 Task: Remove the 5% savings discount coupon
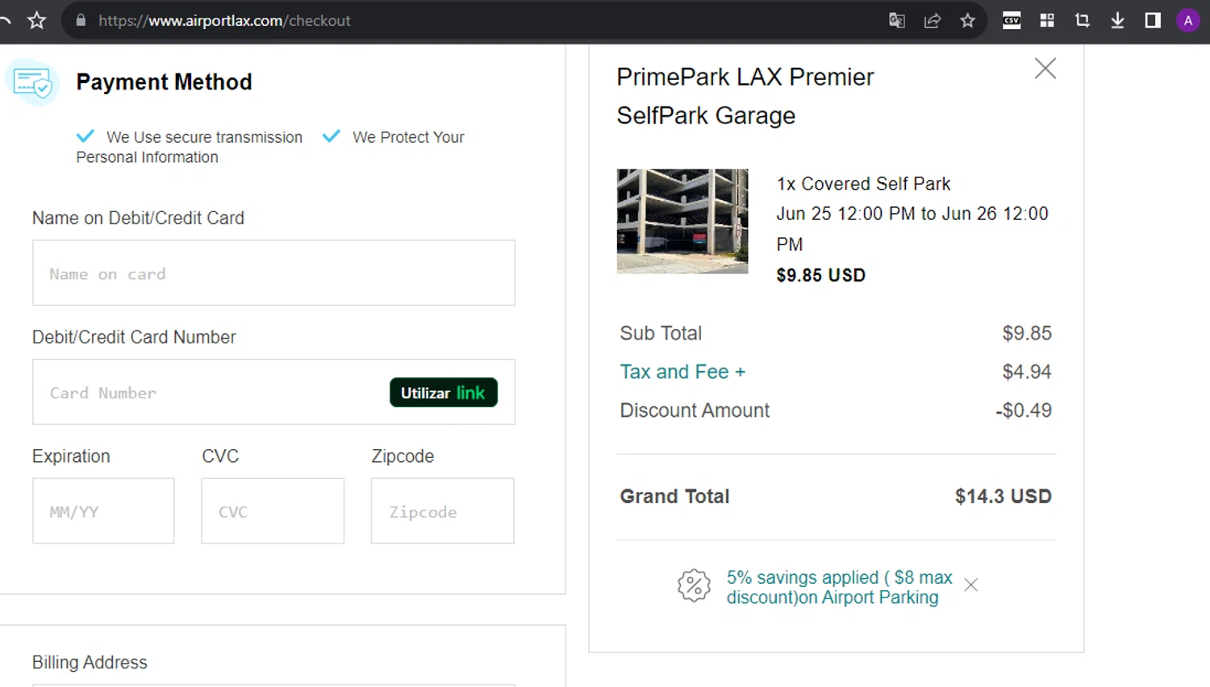[x=971, y=585]
